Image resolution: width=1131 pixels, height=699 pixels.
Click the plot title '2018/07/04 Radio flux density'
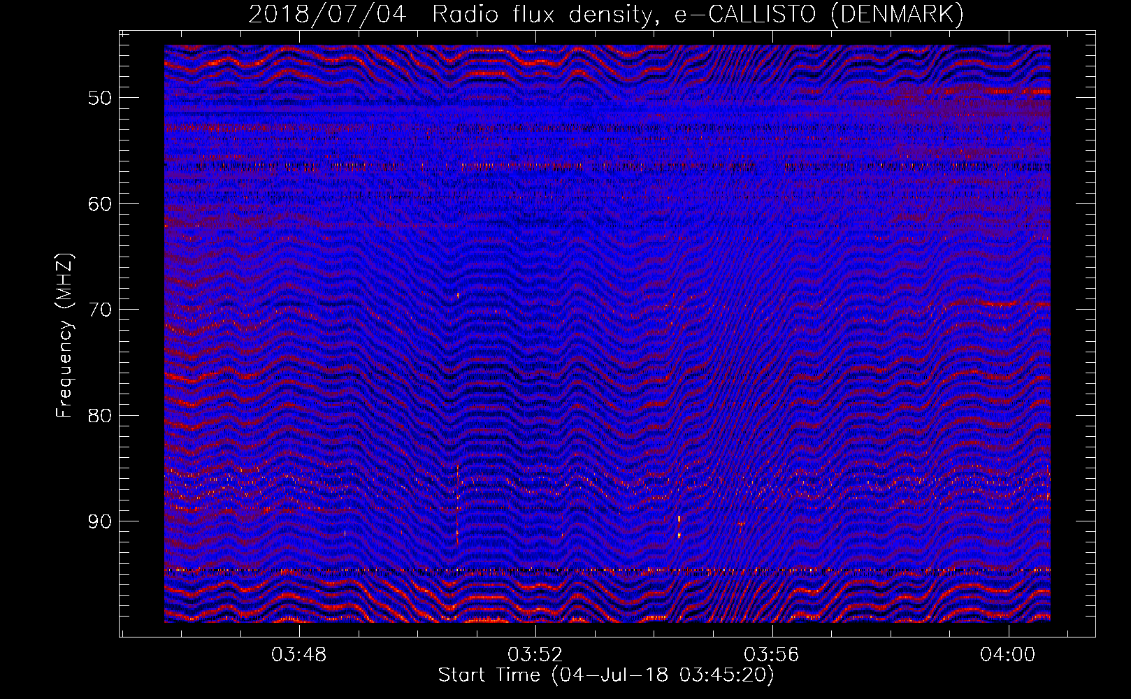click(x=606, y=14)
